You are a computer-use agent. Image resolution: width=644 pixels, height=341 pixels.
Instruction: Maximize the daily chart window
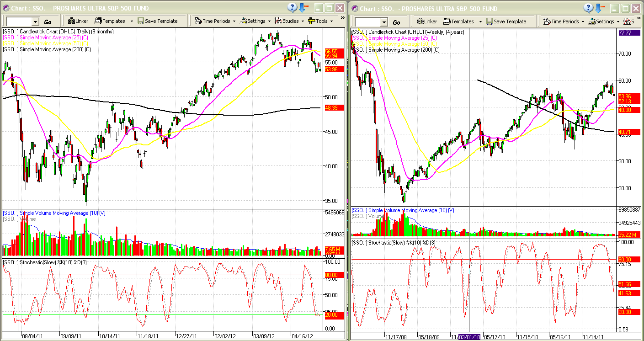tap(329, 8)
